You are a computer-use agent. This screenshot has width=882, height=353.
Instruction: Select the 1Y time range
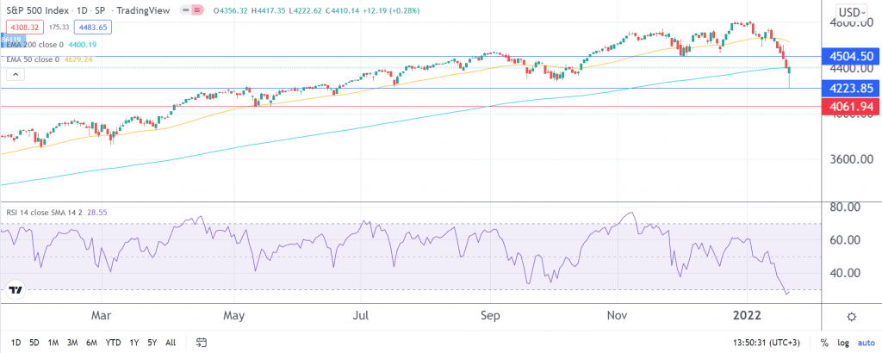click(134, 343)
